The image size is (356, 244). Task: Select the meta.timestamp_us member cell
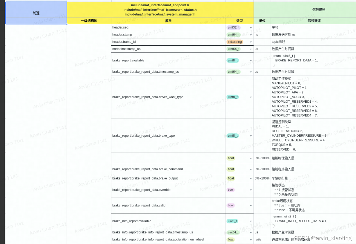(168, 49)
